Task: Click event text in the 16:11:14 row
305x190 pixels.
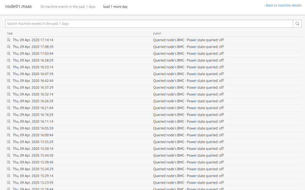Action: tap(188, 121)
